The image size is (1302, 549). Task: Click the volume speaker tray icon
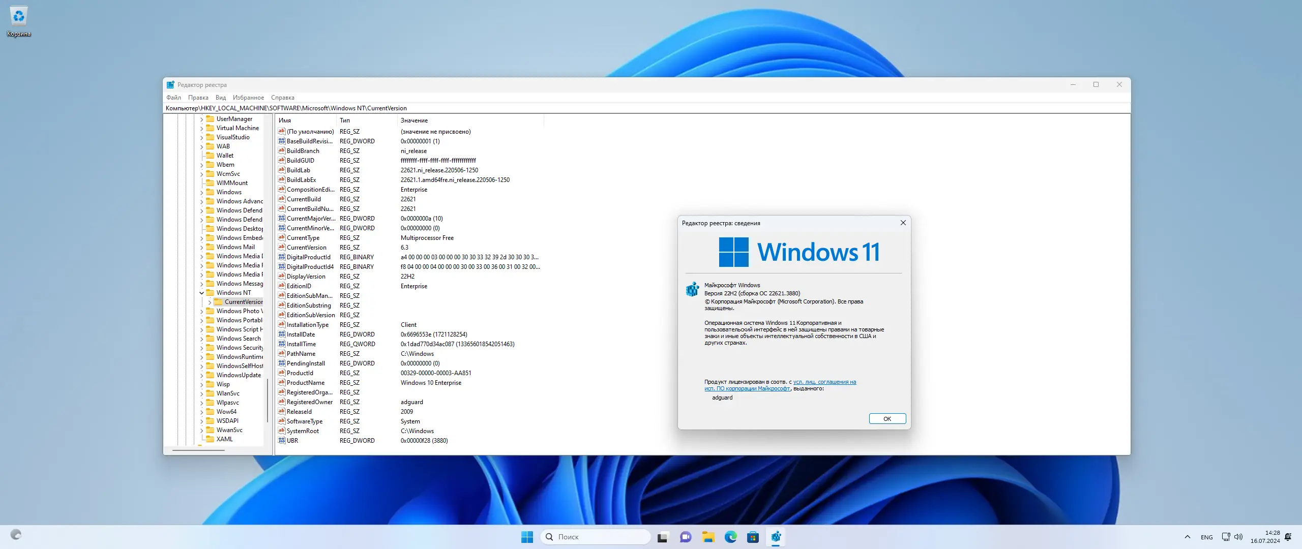click(1238, 537)
